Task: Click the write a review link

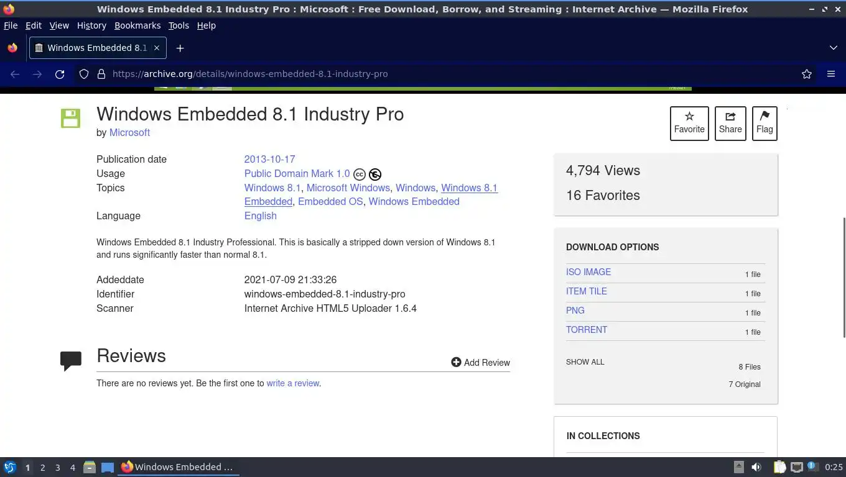Action: point(293,383)
